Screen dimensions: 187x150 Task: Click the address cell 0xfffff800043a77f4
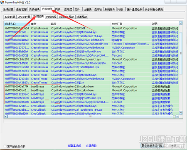[x=17, y=86]
